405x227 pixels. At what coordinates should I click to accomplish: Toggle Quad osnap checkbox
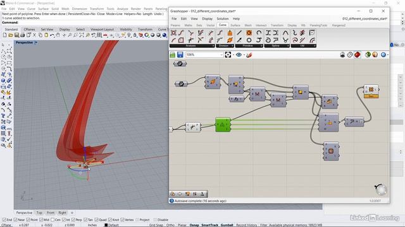click(96, 220)
